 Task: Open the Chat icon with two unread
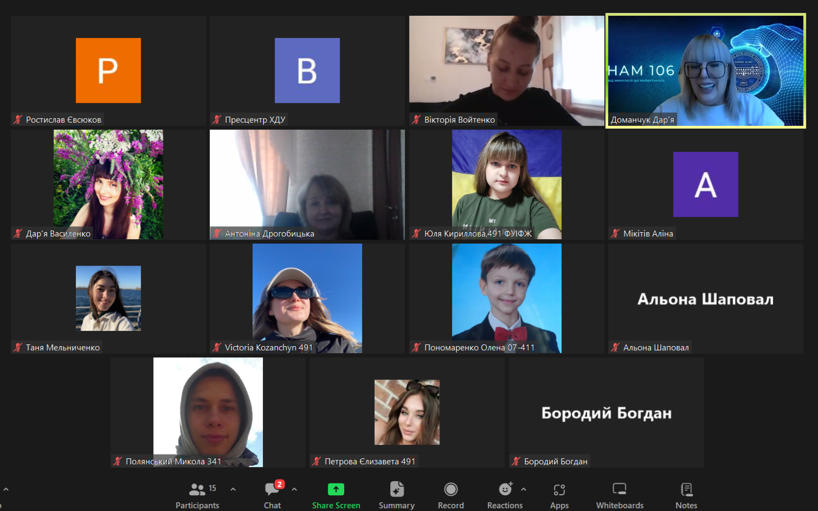[x=272, y=489]
